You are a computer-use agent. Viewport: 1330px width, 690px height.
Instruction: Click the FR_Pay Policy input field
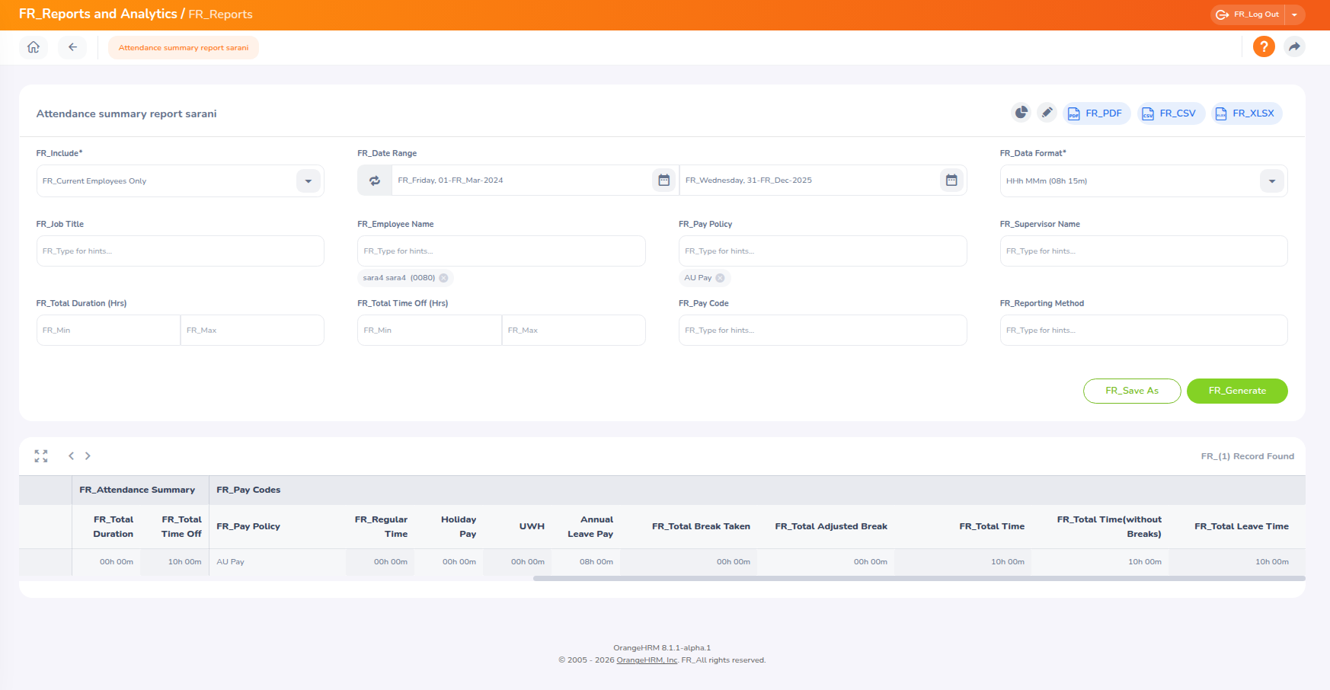point(823,251)
